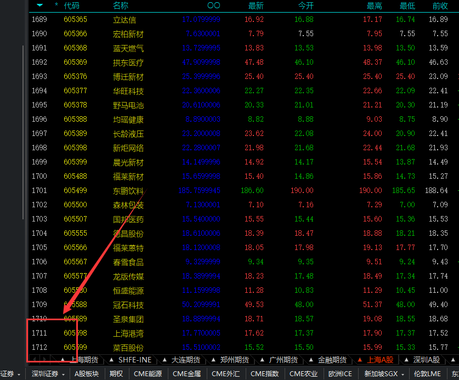Select the 蓝天燃气 row
Screen dimensions: 459x380
[244, 48]
